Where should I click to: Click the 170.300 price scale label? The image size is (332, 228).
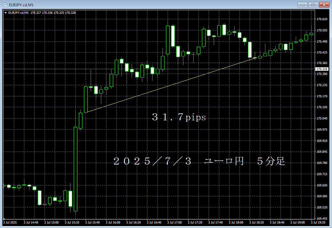click(322, 74)
